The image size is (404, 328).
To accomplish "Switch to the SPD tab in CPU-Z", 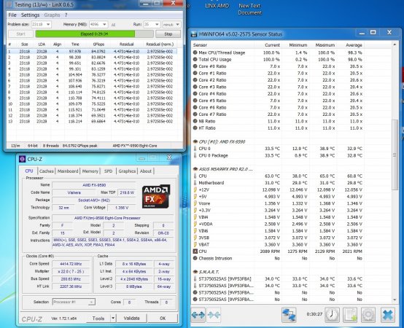I will tap(108, 171).
